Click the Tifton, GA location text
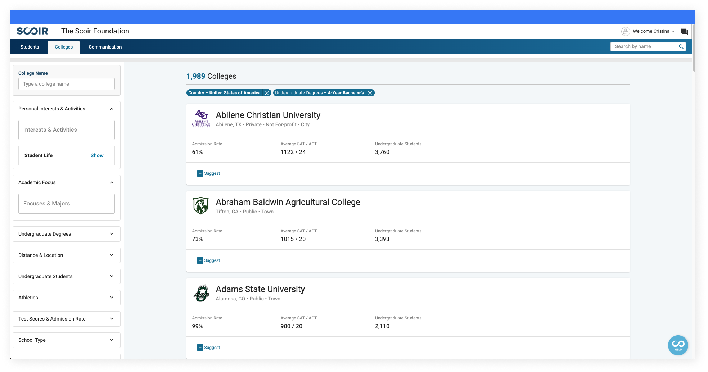The width and height of the screenshot is (708, 372). pos(227,212)
